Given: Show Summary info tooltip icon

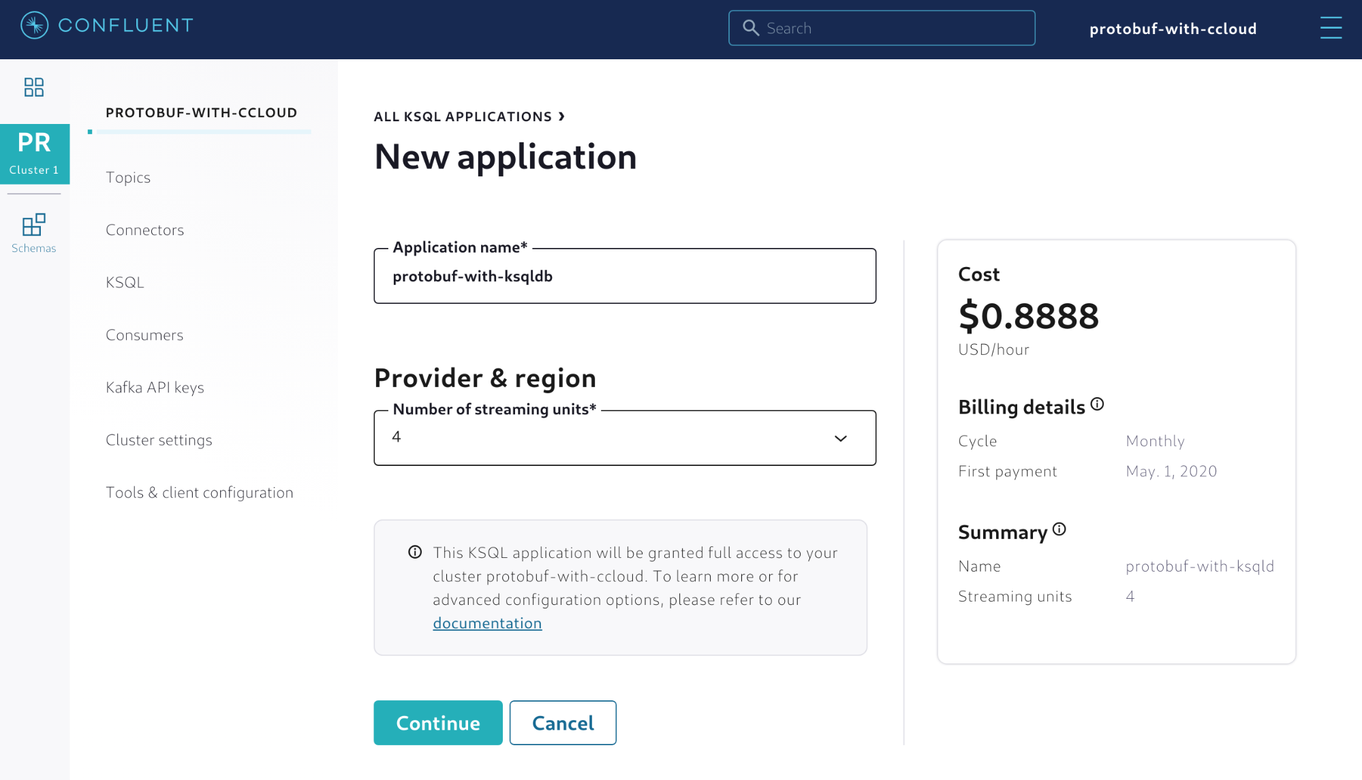Looking at the screenshot, I should [x=1059, y=529].
